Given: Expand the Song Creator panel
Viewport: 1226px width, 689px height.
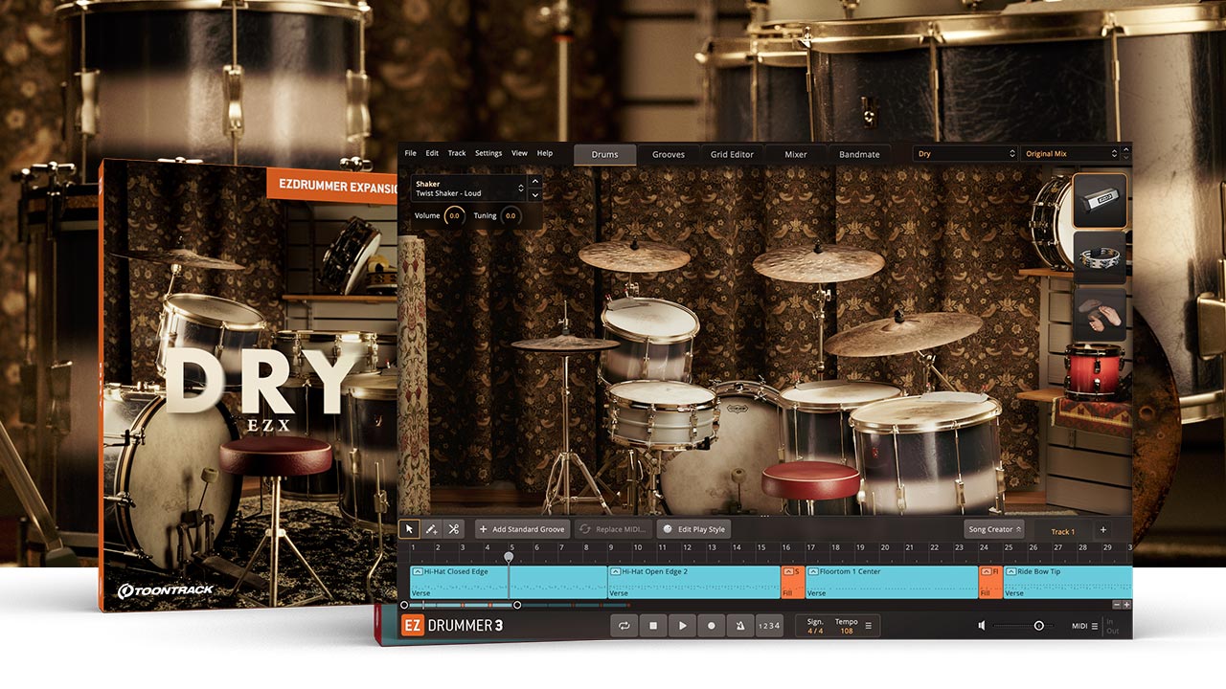Looking at the screenshot, I should point(994,529).
